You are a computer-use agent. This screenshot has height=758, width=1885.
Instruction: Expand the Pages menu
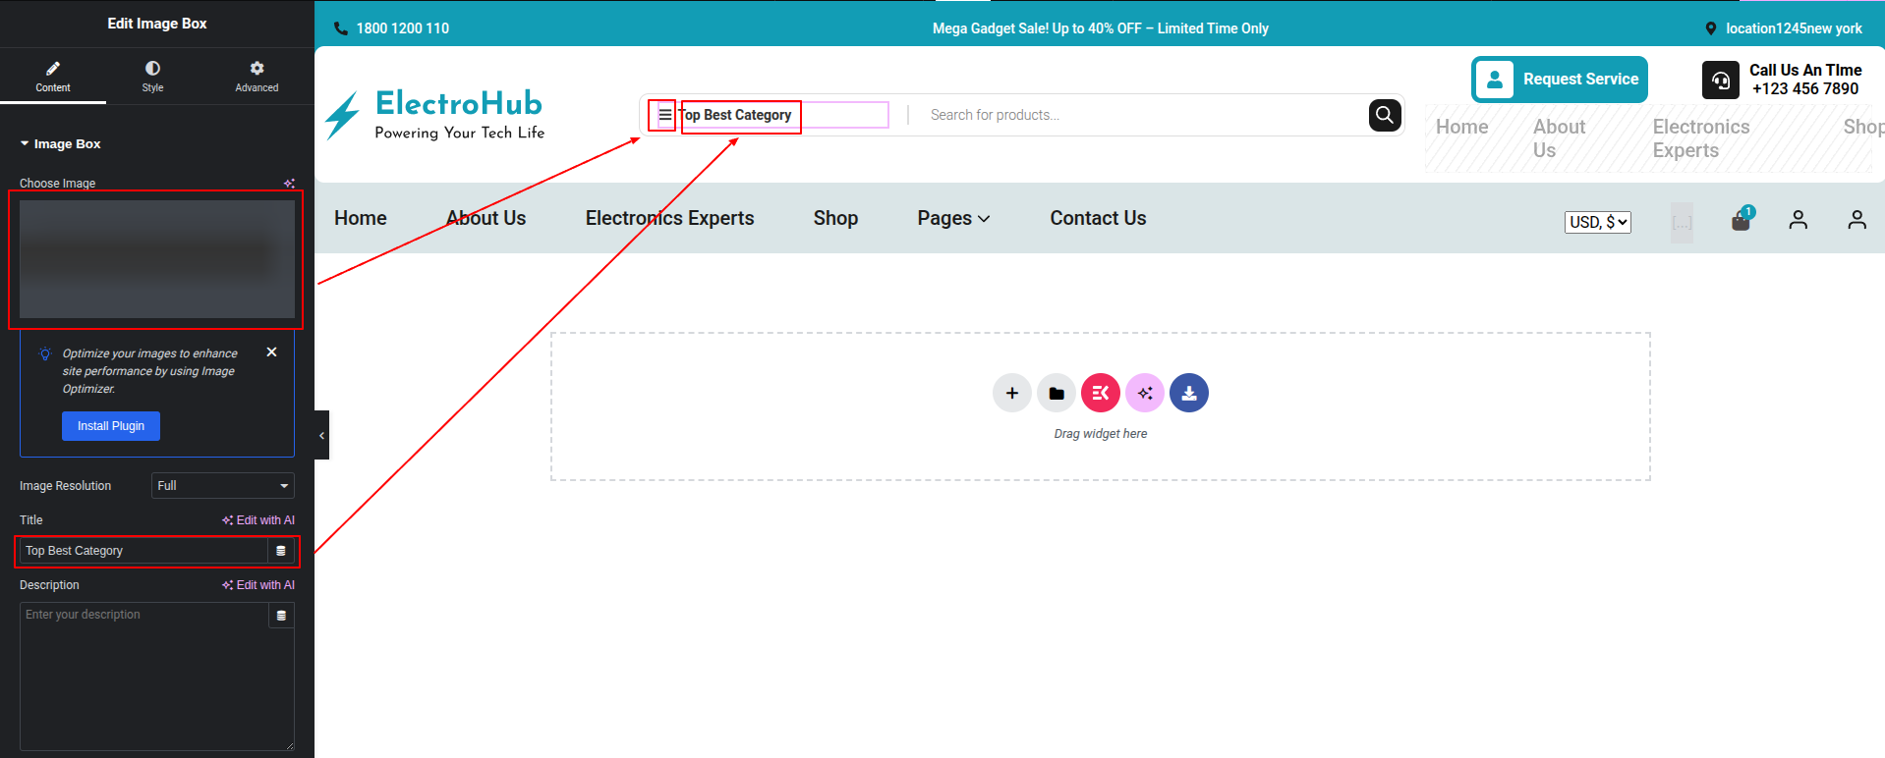(952, 218)
